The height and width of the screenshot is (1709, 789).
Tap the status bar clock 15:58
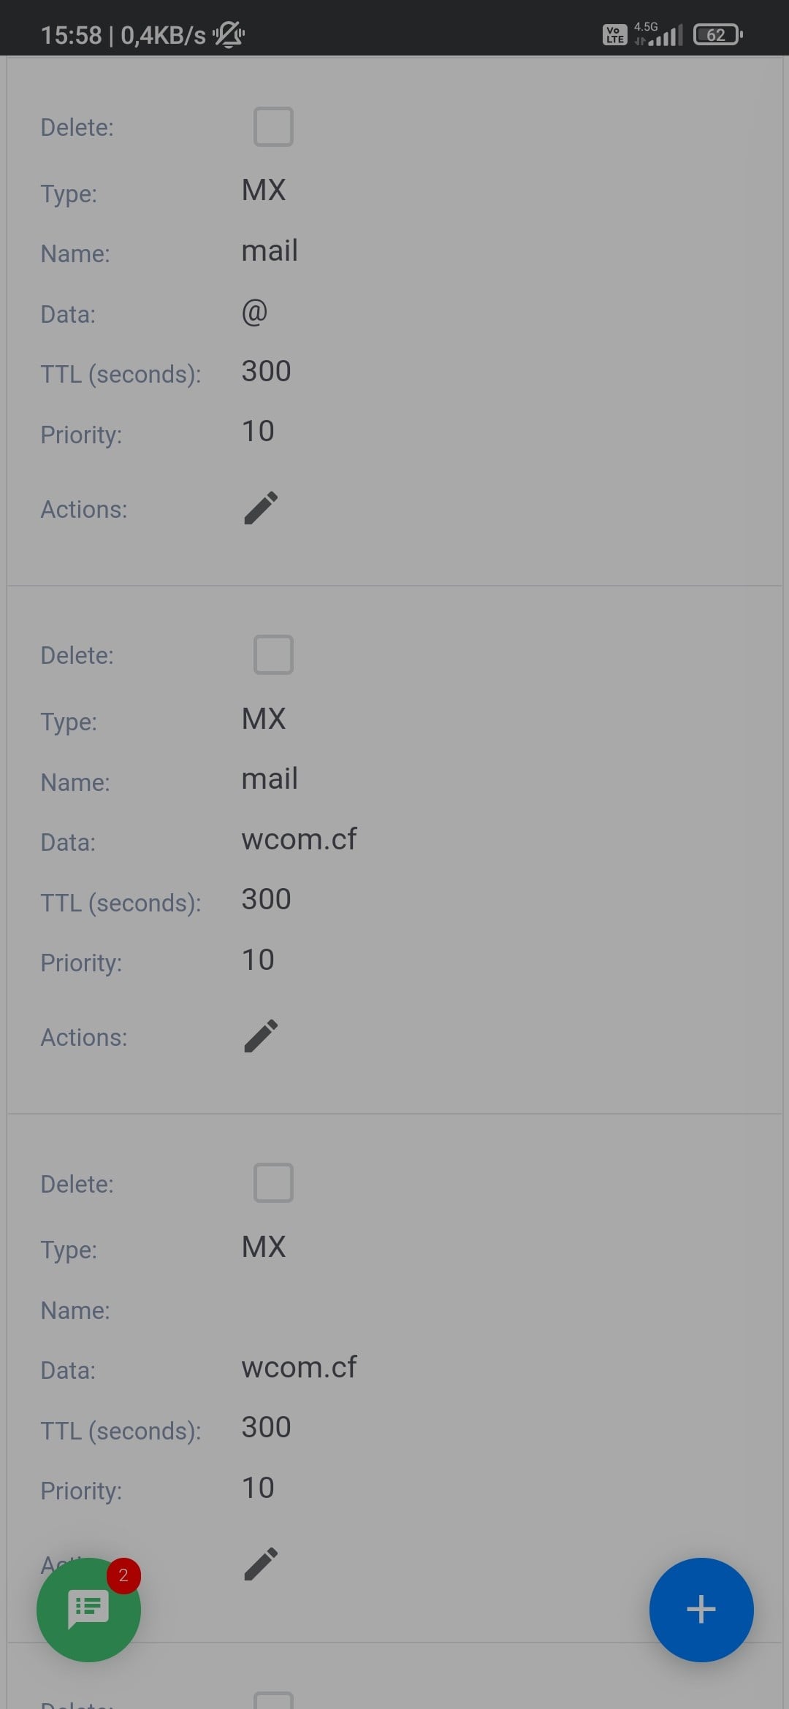(x=71, y=35)
